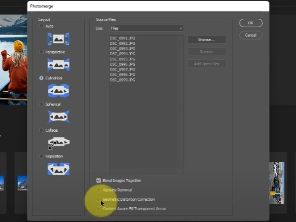Select the Auto layout radio button
Viewport: 296px width, 222px height.
pyautogui.click(x=41, y=26)
